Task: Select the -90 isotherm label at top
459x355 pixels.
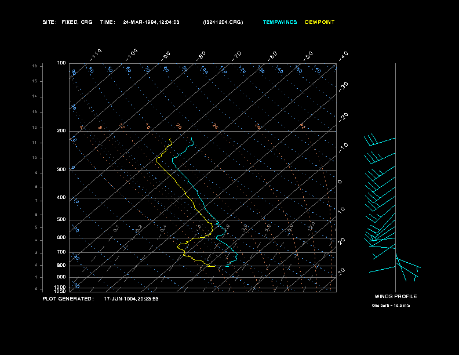Action: coord(165,56)
